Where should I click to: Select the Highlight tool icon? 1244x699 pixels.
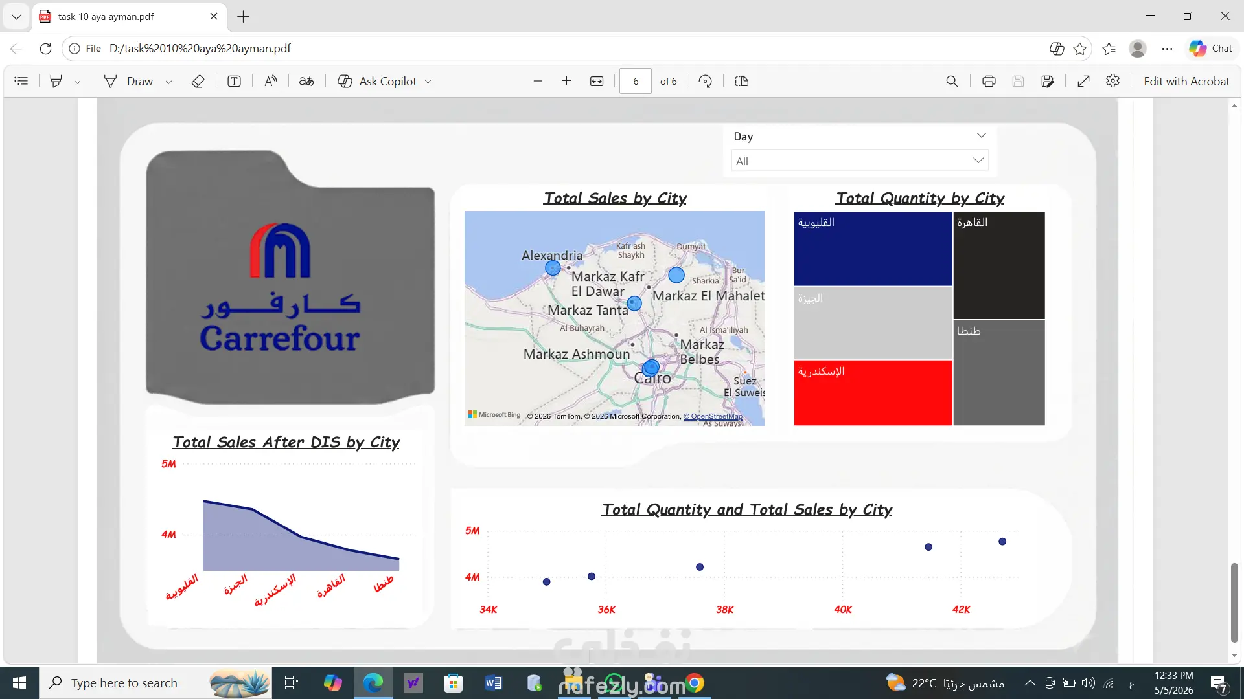pos(56,82)
